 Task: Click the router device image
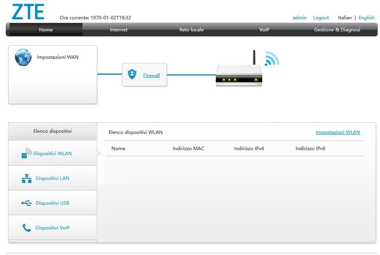[239, 68]
